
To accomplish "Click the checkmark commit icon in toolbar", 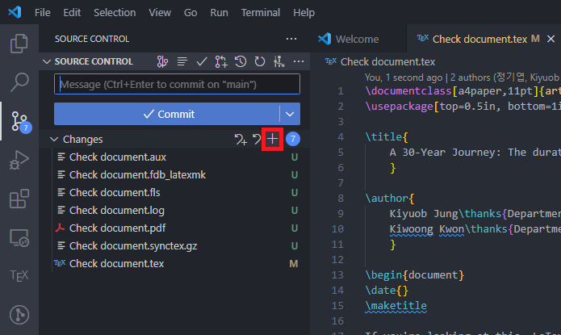I will click(202, 61).
